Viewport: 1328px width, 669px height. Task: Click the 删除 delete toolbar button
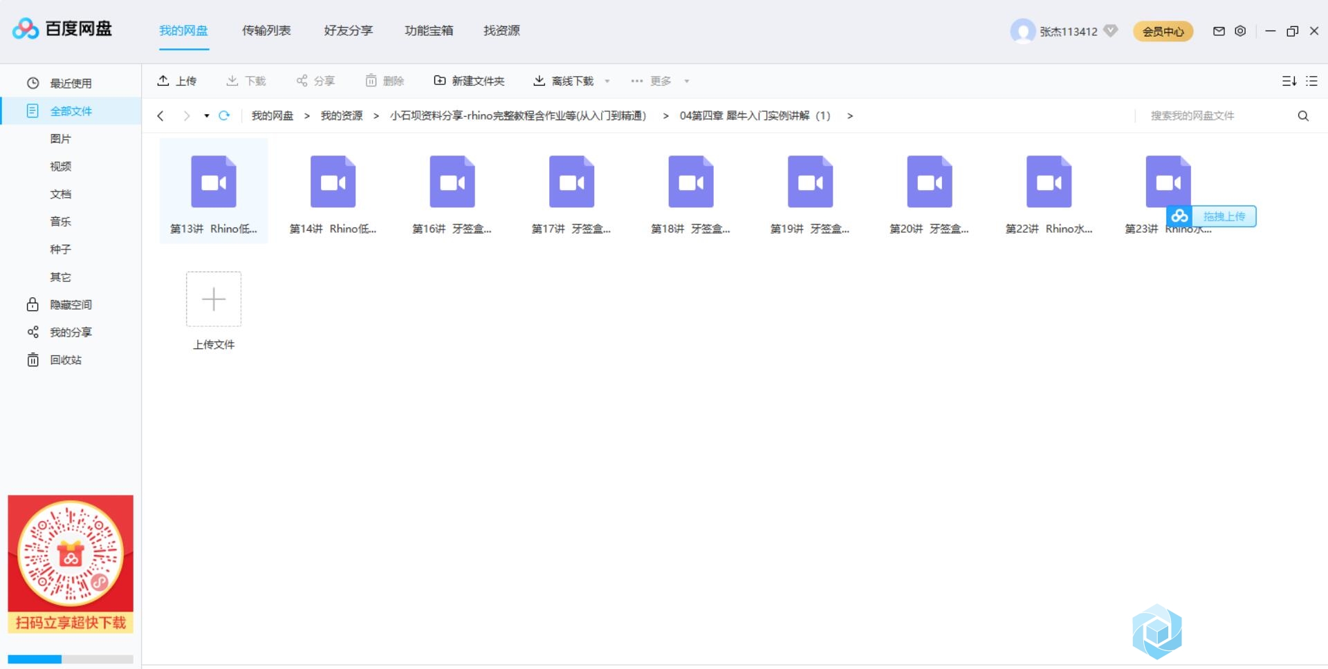[x=385, y=81]
